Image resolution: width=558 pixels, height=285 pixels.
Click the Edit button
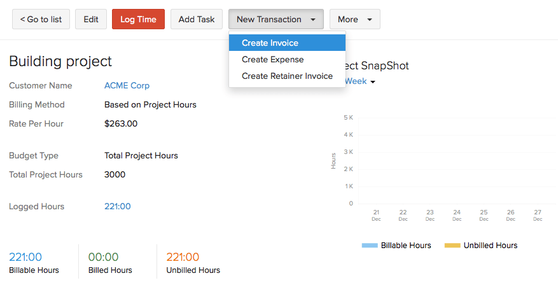pyautogui.click(x=91, y=19)
